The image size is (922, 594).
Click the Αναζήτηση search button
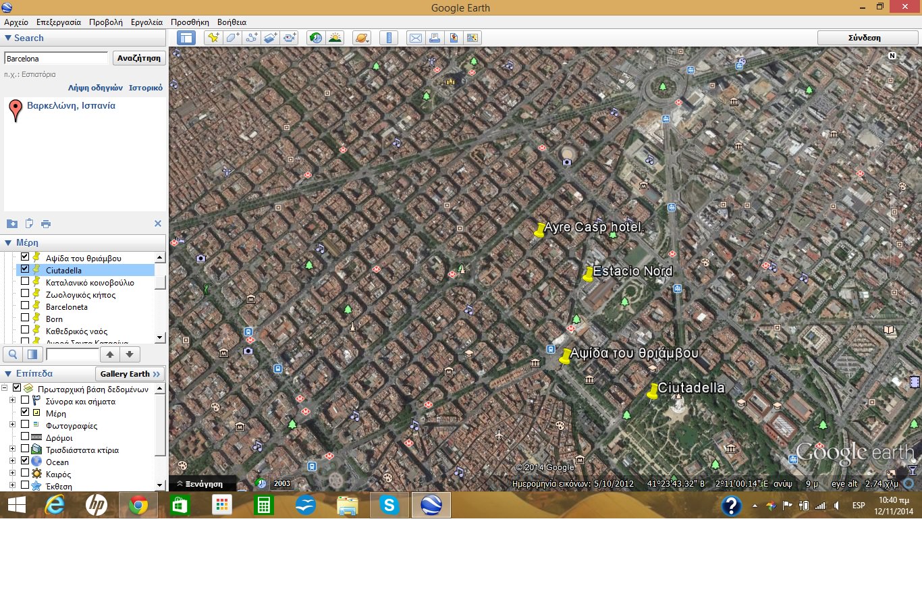click(x=139, y=58)
